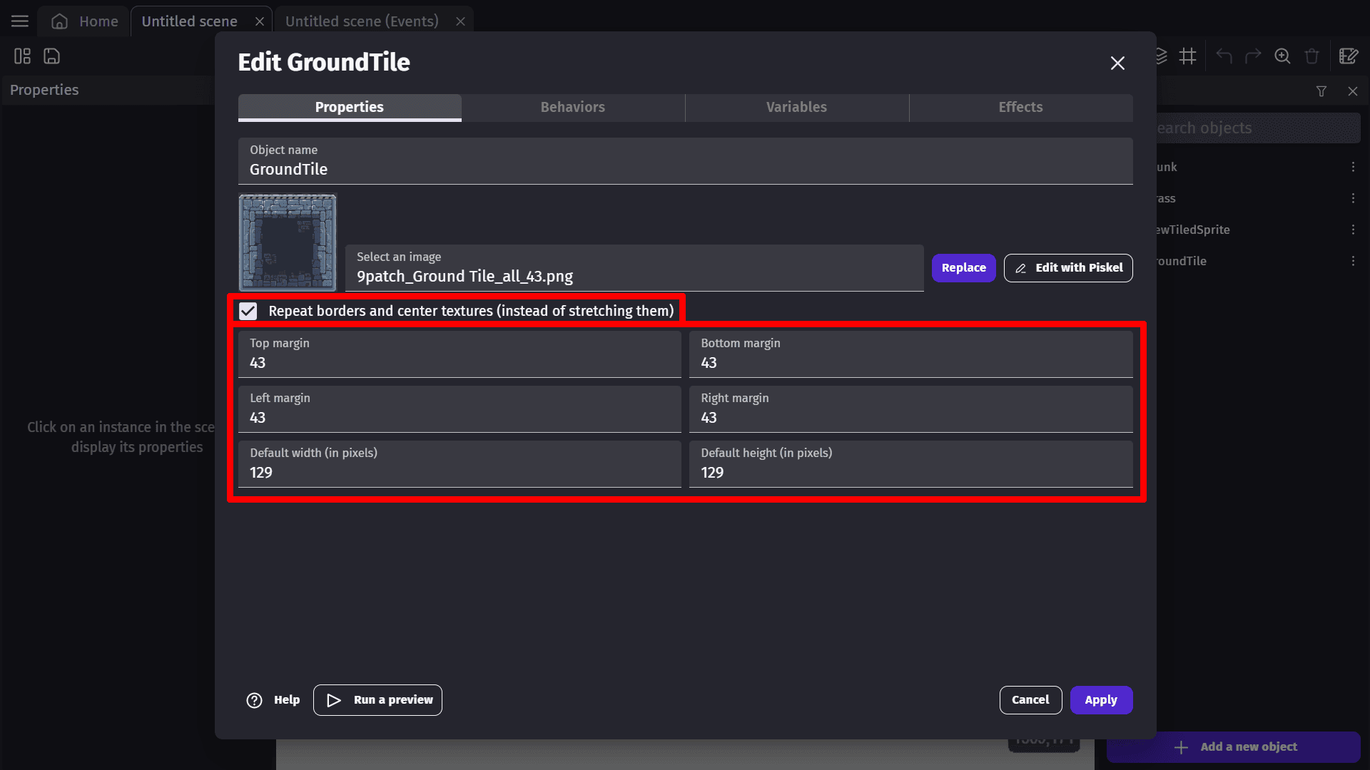This screenshot has width=1370, height=770.
Task: Click the ground tile image thumbnail
Action: [x=288, y=242]
